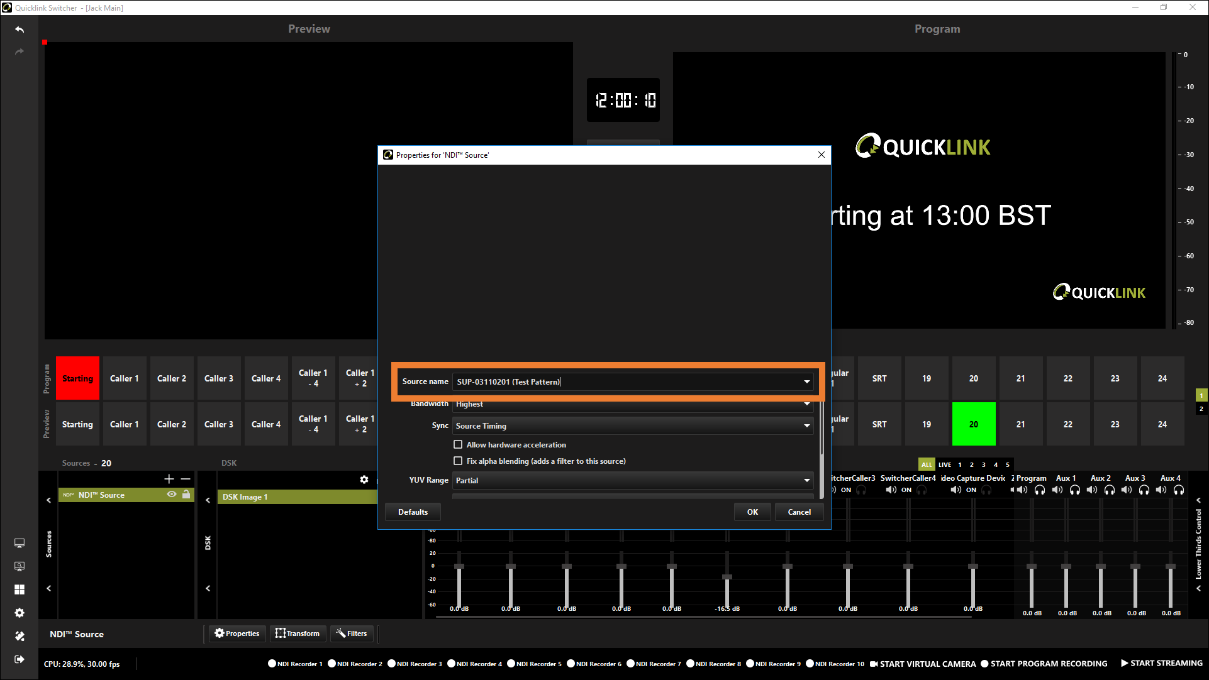Click the redo arrow in the left sidebar
The width and height of the screenshot is (1209, 680).
pos(19,52)
